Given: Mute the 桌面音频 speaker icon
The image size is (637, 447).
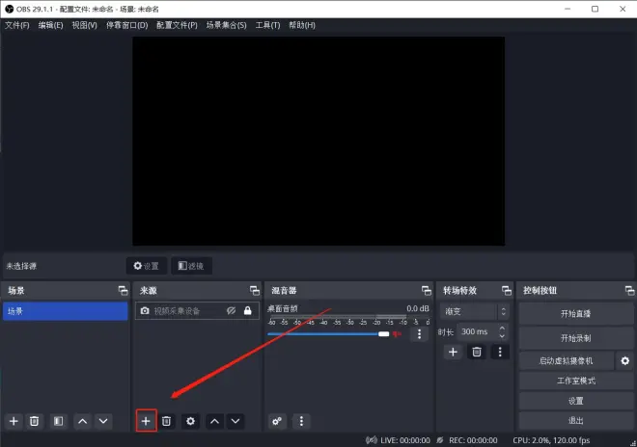Looking at the screenshot, I should (x=396, y=334).
